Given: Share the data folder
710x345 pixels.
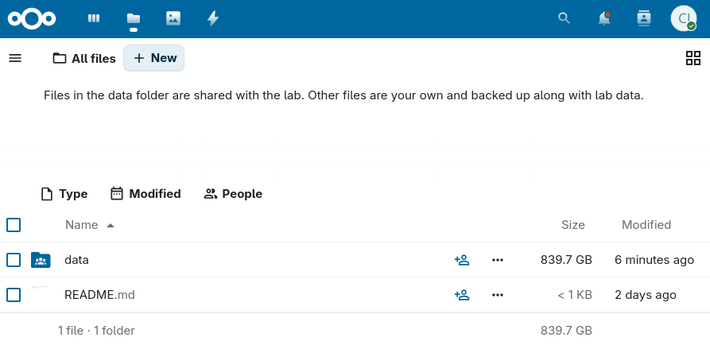Looking at the screenshot, I should 462,260.
